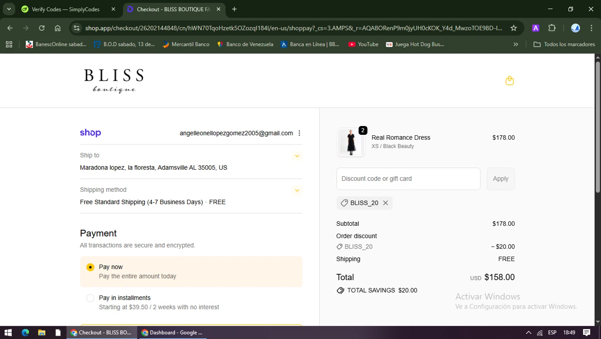Click the Real Romance Dress product name

coord(401,138)
